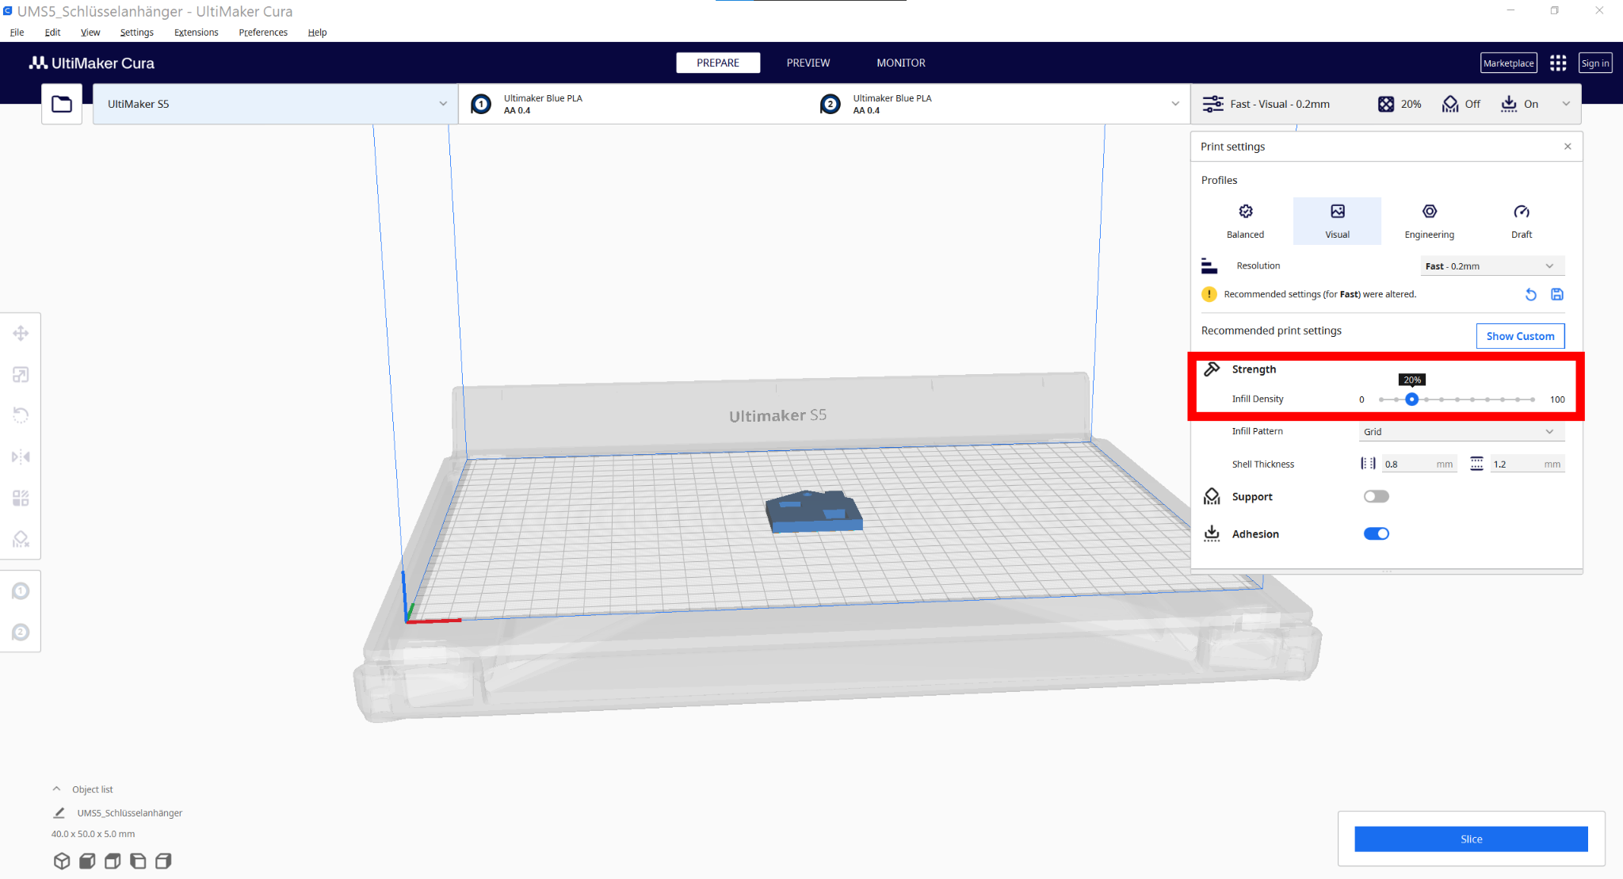1623x879 pixels.
Task: Open the Help menu
Action: pos(317,32)
